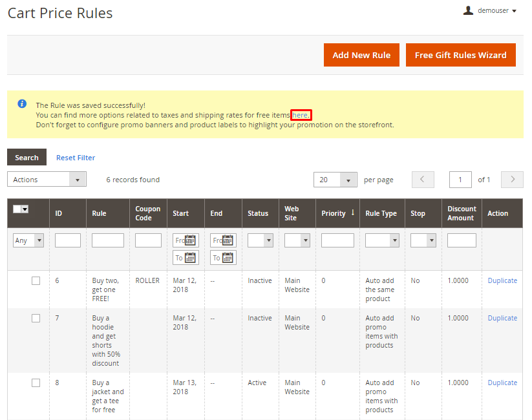Sort by Rule Type column header
Screen dimensions: 532x420
click(381, 213)
